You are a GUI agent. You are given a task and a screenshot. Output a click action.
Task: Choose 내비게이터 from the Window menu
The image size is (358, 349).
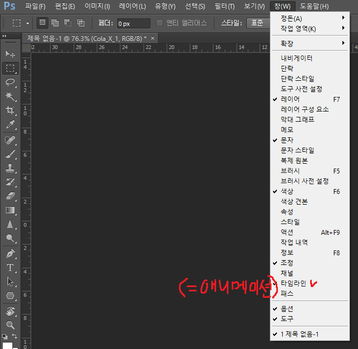(x=296, y=58)
